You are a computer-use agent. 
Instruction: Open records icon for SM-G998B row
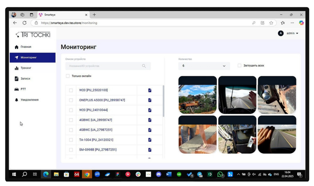point(150,150)
